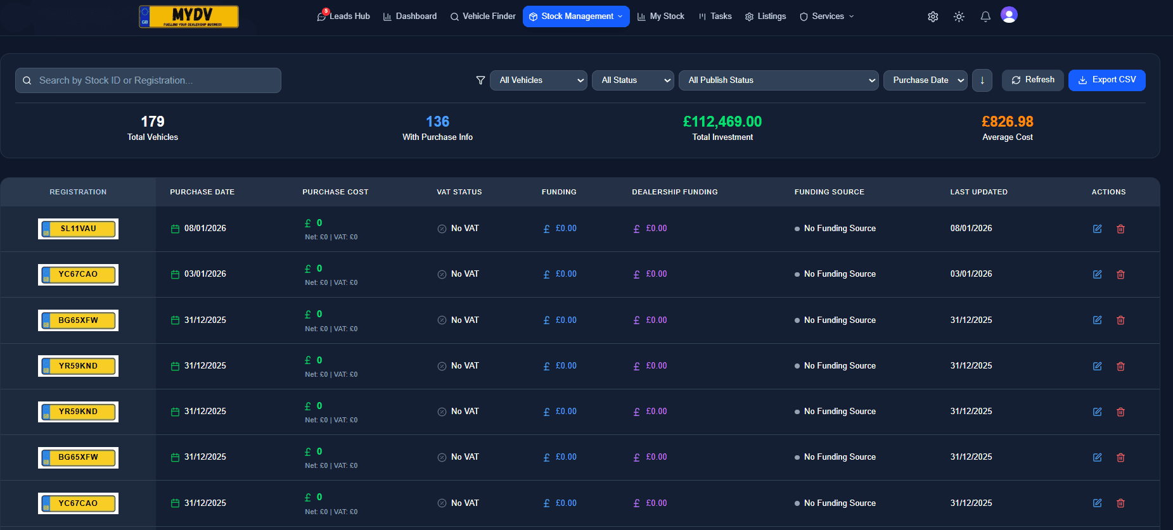Click pound icon in SL11VAU funding cell
Image resolution: width=1173 pixels, height=530 pixels.
(546, 229)
